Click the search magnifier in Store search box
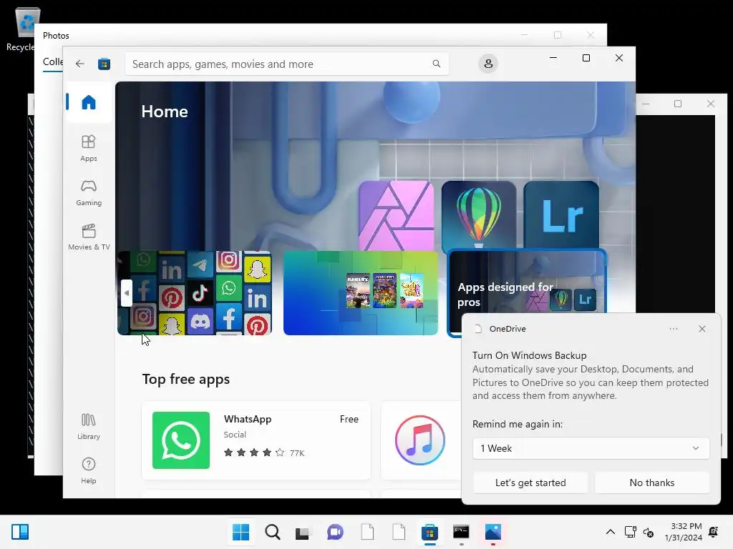Screen dimensions: 733x549 click(x=436, y=64)
